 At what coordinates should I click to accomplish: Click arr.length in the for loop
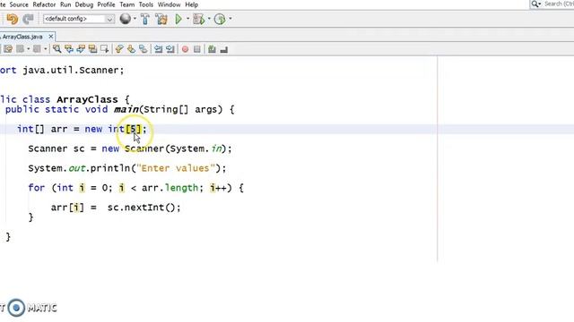pos(170,188)
